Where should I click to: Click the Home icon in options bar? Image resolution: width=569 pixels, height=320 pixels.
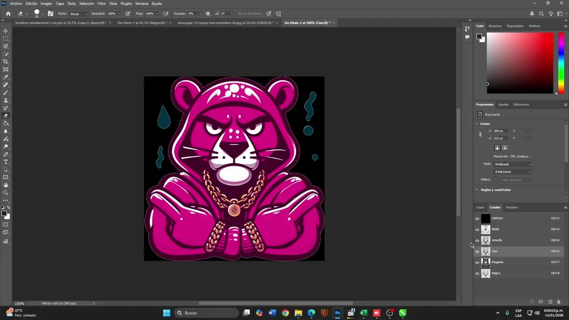8,14
